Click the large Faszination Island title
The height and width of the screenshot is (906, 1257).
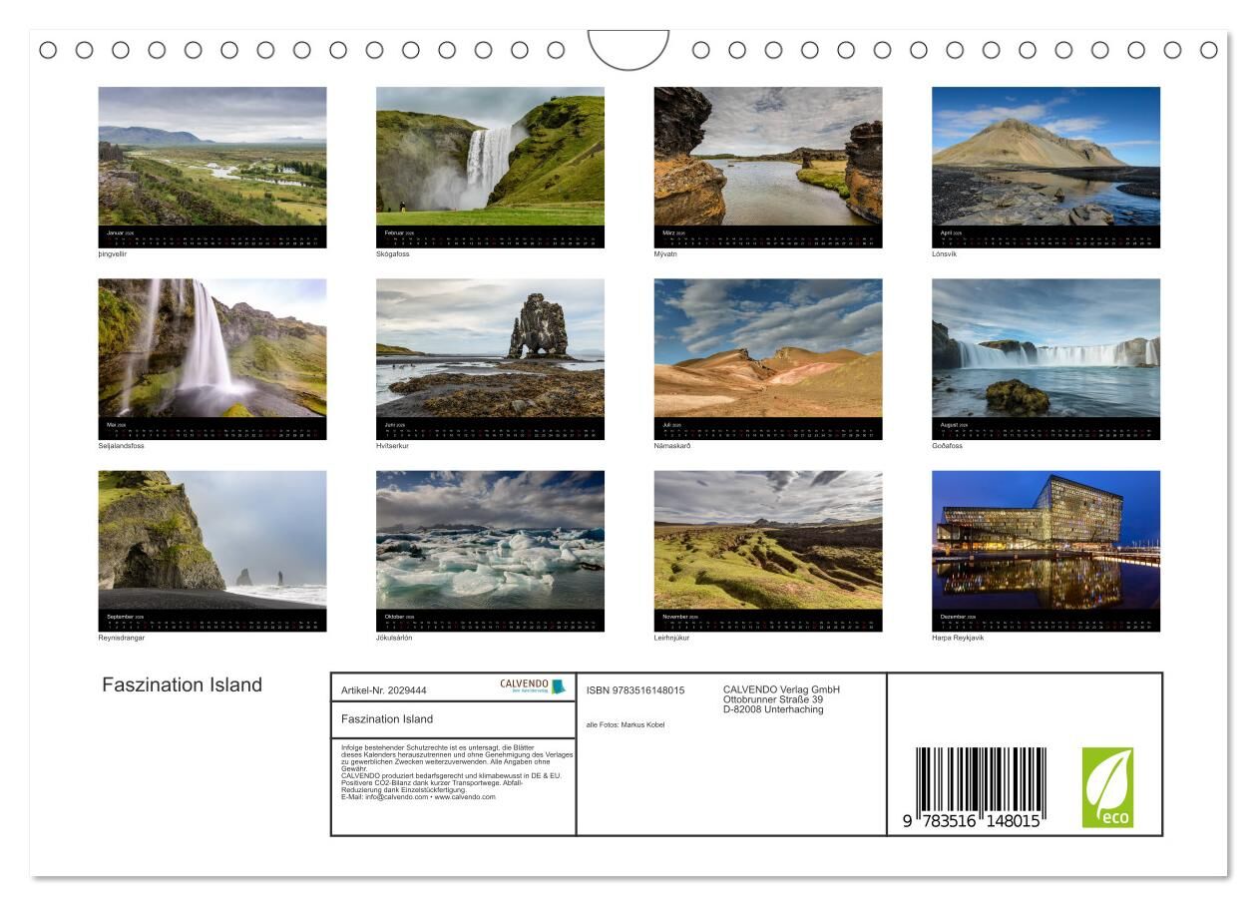click(x=182, y=684)
